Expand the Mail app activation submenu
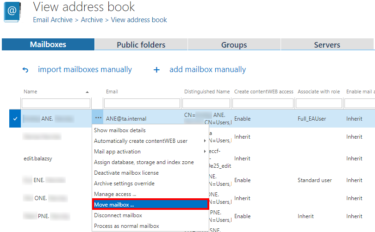Image resolution: width=375 pixels, height=232 pixels. (205, 152)
